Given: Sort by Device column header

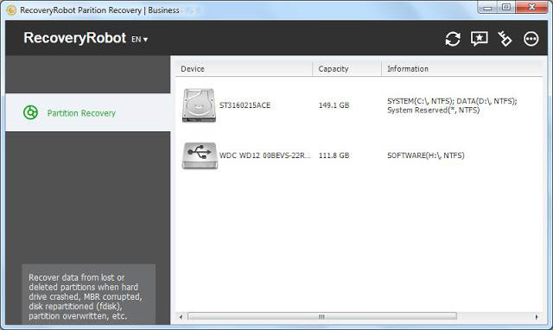Looking at the screenshot, I should pyautogui.click(x=244, y=69).
